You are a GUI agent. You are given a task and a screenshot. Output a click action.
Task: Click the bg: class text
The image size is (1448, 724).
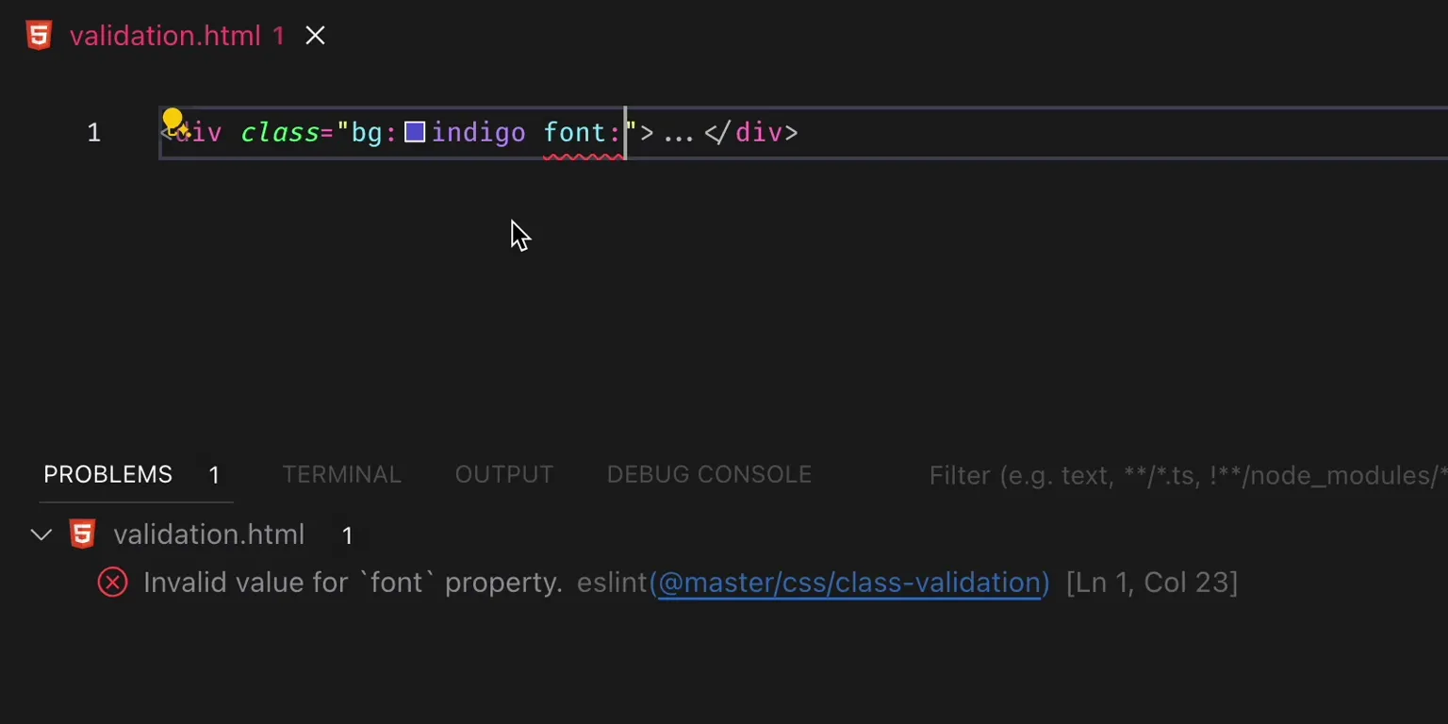point(374,133)
